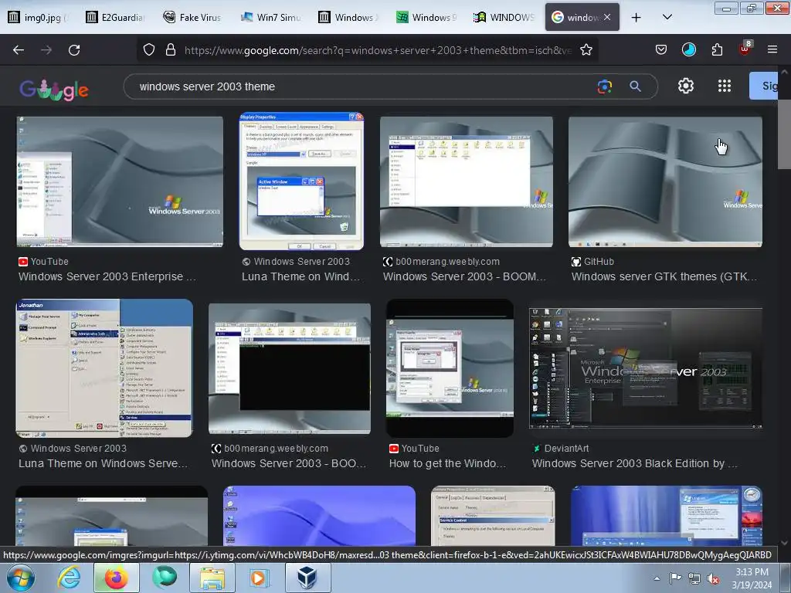Open Google quick settings gear
Image resolution: width=791 pixels, height=593 pixels.
[686, 86]
